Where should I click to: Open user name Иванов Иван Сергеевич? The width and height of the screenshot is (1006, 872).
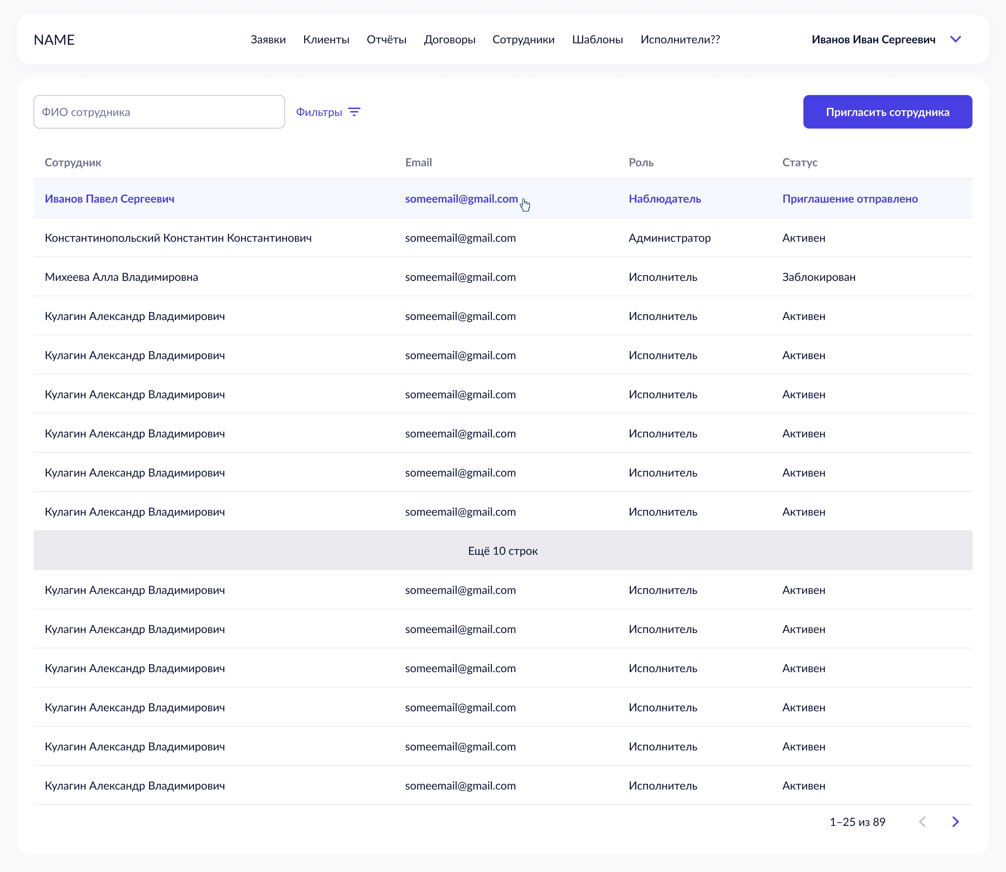(x=873, y=39)
